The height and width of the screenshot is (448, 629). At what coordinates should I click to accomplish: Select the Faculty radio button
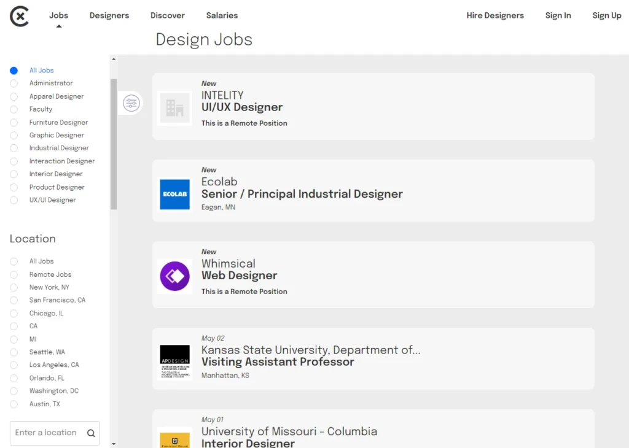coord(14,109)
